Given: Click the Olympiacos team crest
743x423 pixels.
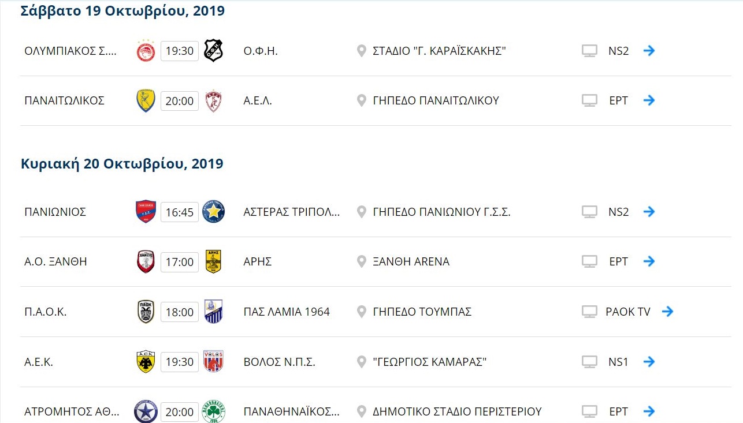Looking at the screenshot, I should pyautogui.click(x=146, y=51).
